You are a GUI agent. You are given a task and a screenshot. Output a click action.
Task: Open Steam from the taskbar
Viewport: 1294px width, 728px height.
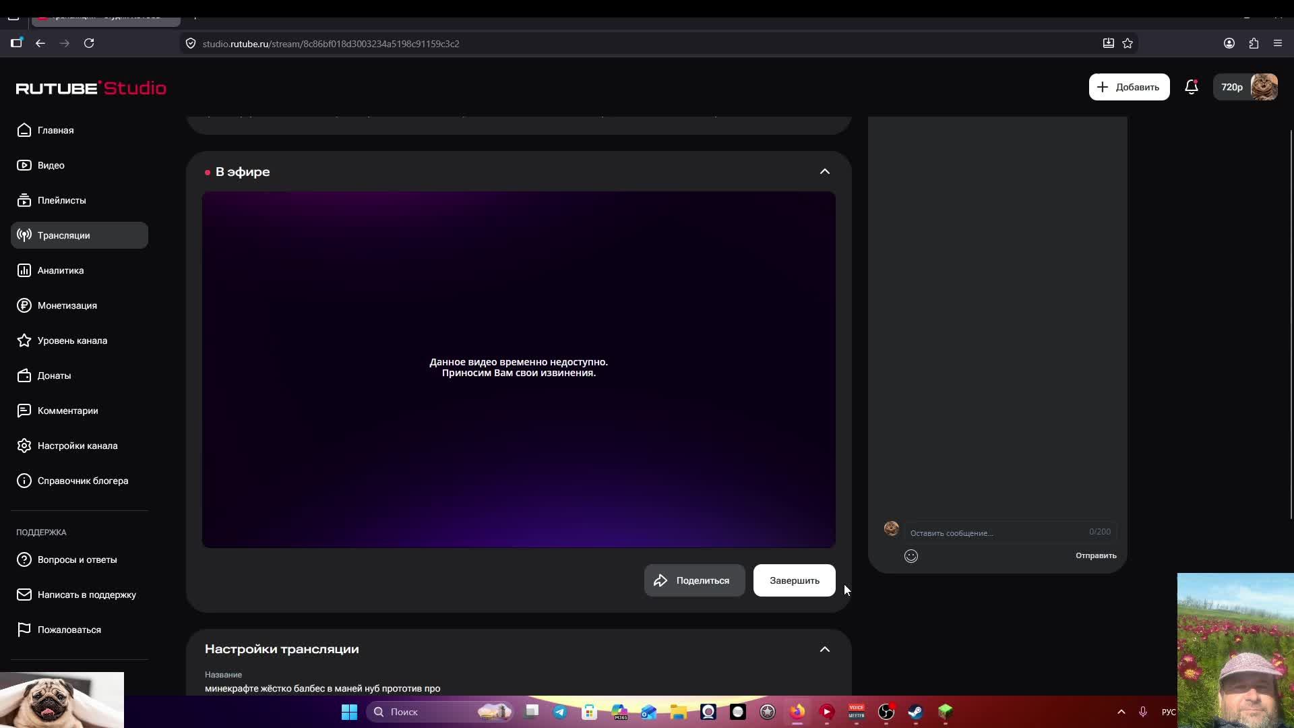pyautogui.click(x=915, y=712)
